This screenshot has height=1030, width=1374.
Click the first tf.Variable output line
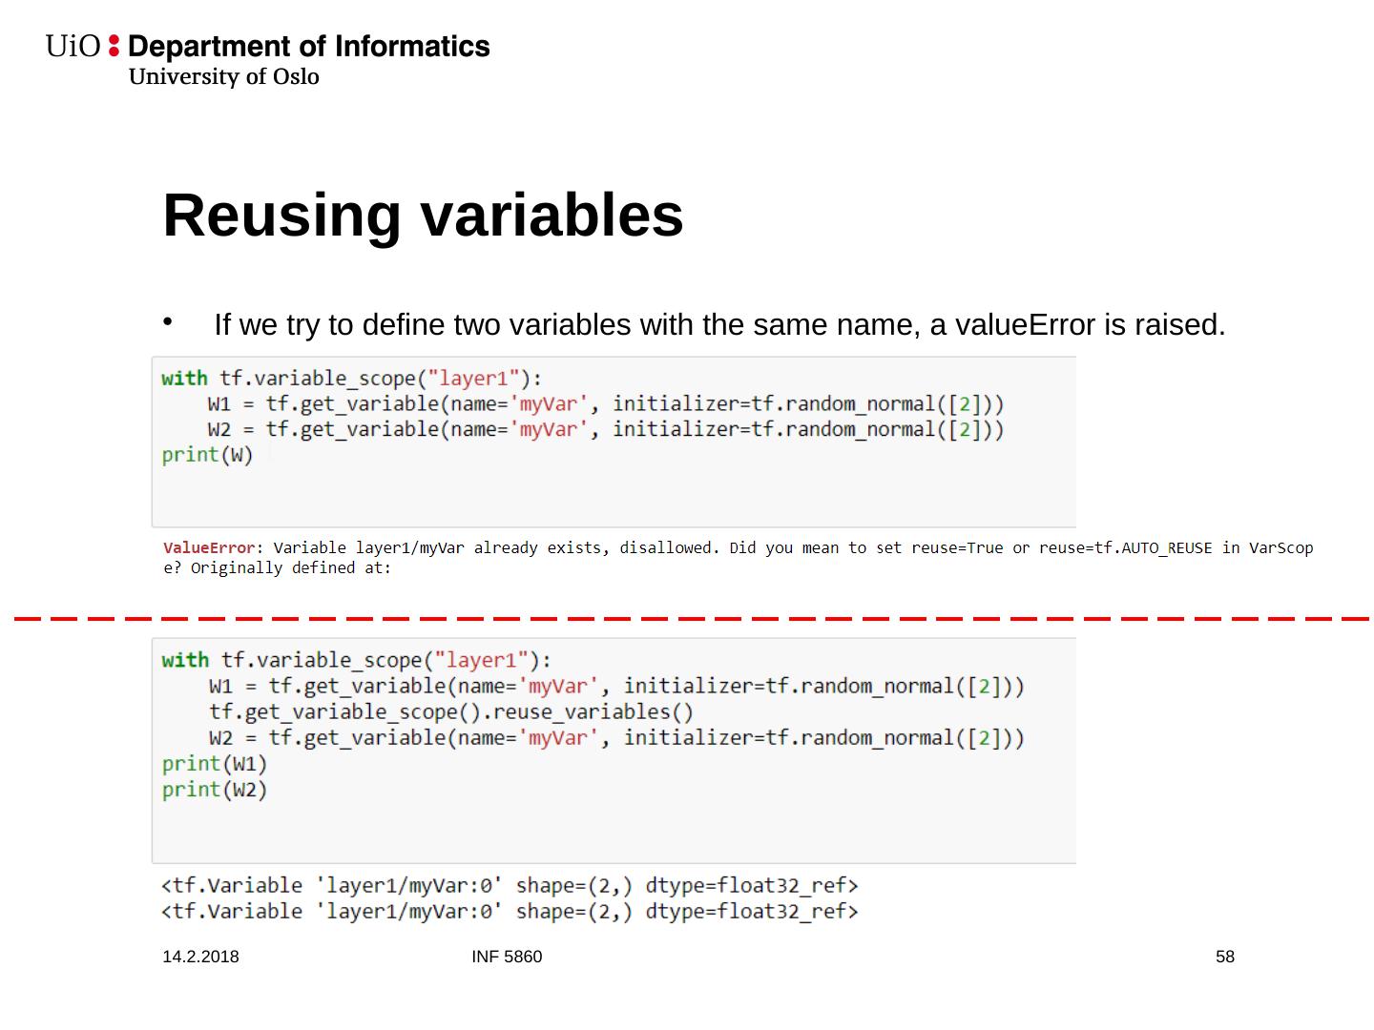510,886
